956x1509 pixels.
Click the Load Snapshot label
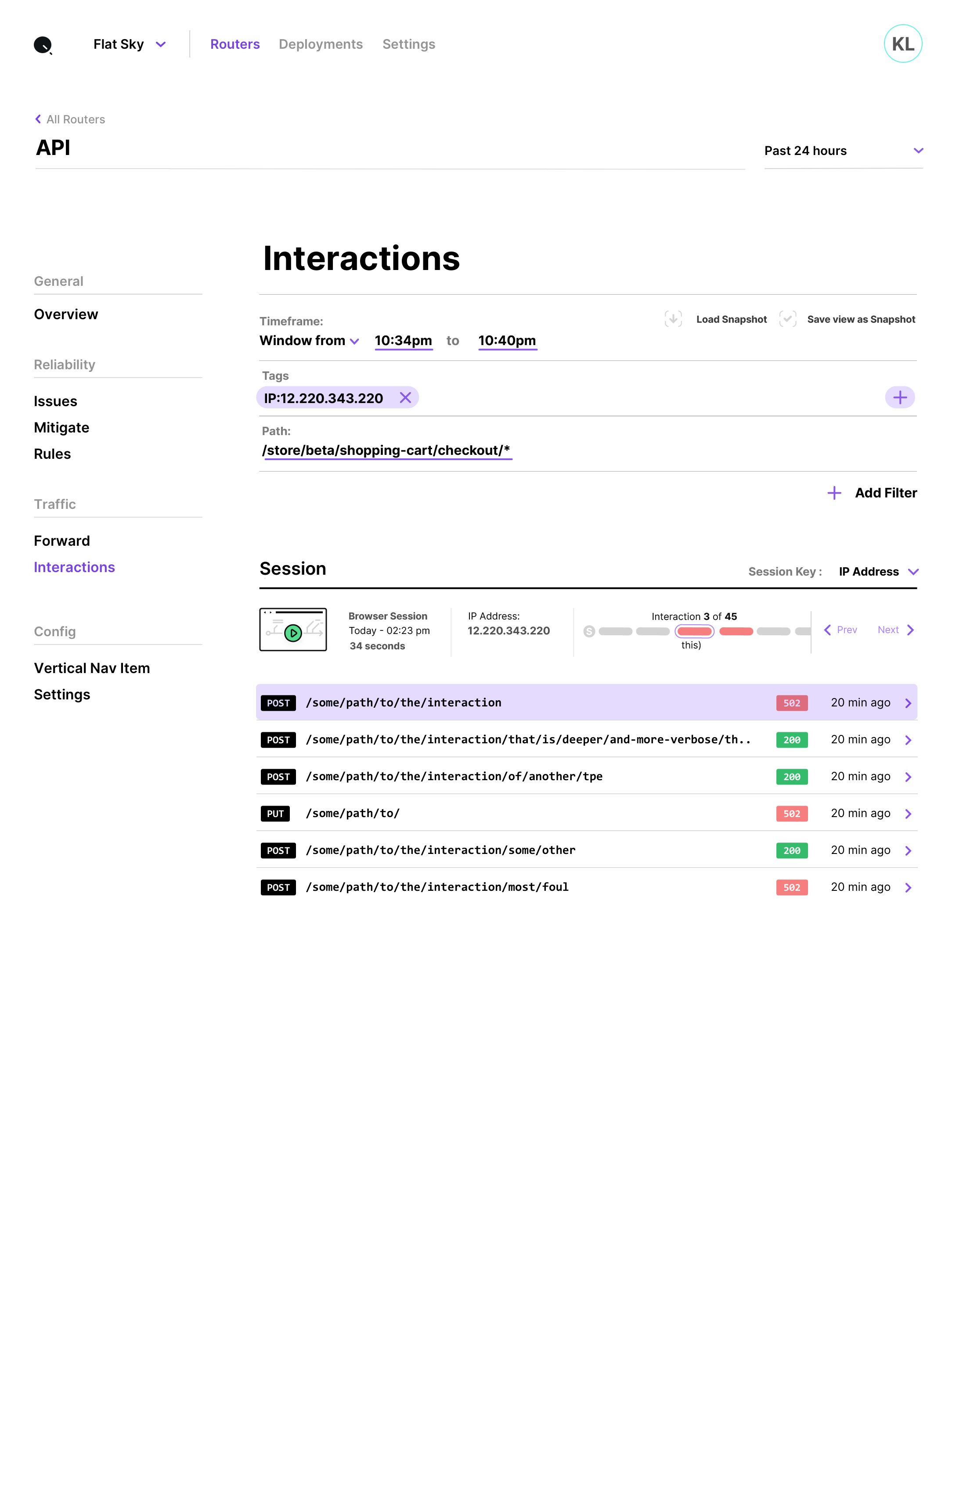tap(732, 319)
